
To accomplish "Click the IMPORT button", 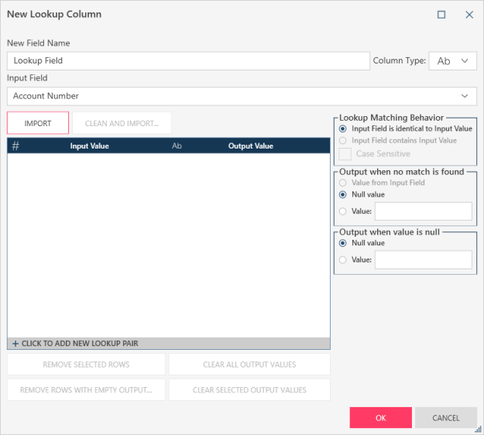I will coord(38,123).
